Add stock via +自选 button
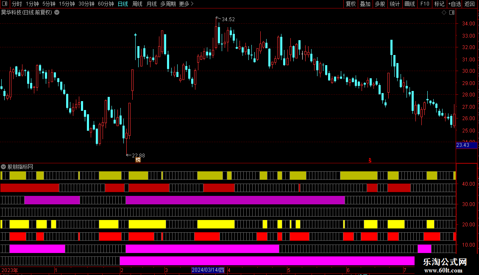 click(454, 4)
